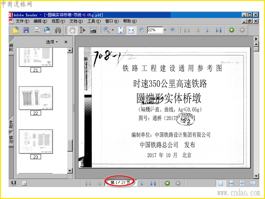Go to next page in top toolbar
This screenshot has height=199, width=265.
pyautogui.click(x=208, y=30)
